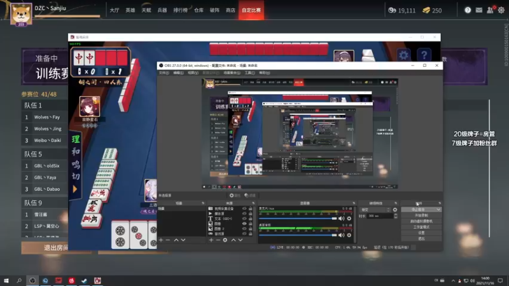Add a new source with the plus icon in OBS Sources panel
The height and width of the screenshot is (286, 509).
(x=211, y=240)
